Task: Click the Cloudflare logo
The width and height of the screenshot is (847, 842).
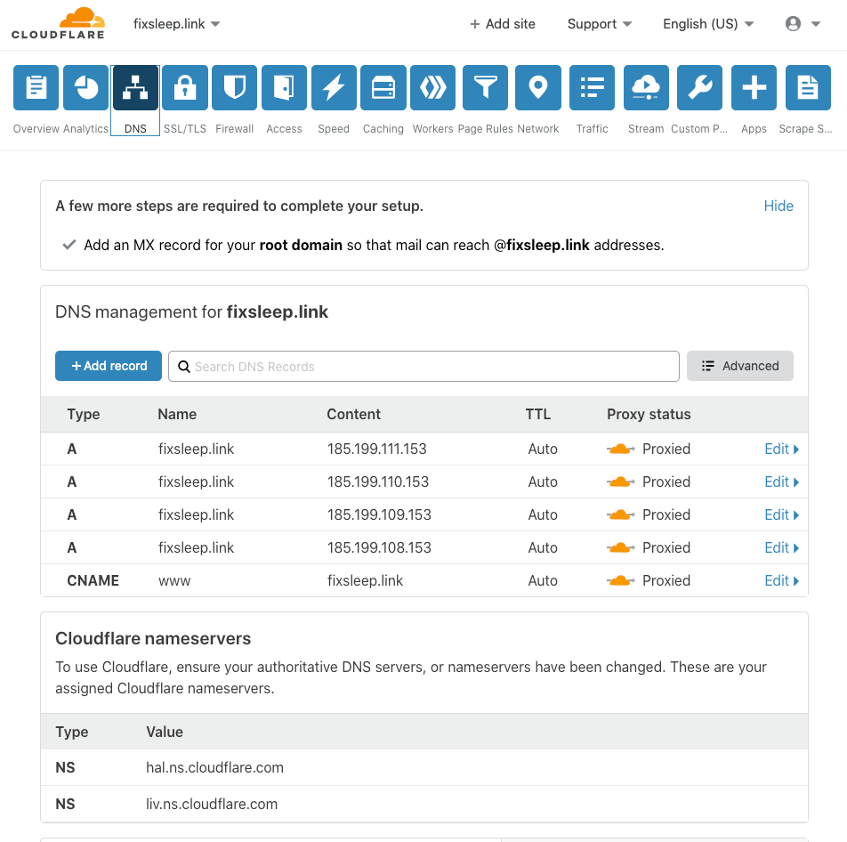Action: pos(59,24)
